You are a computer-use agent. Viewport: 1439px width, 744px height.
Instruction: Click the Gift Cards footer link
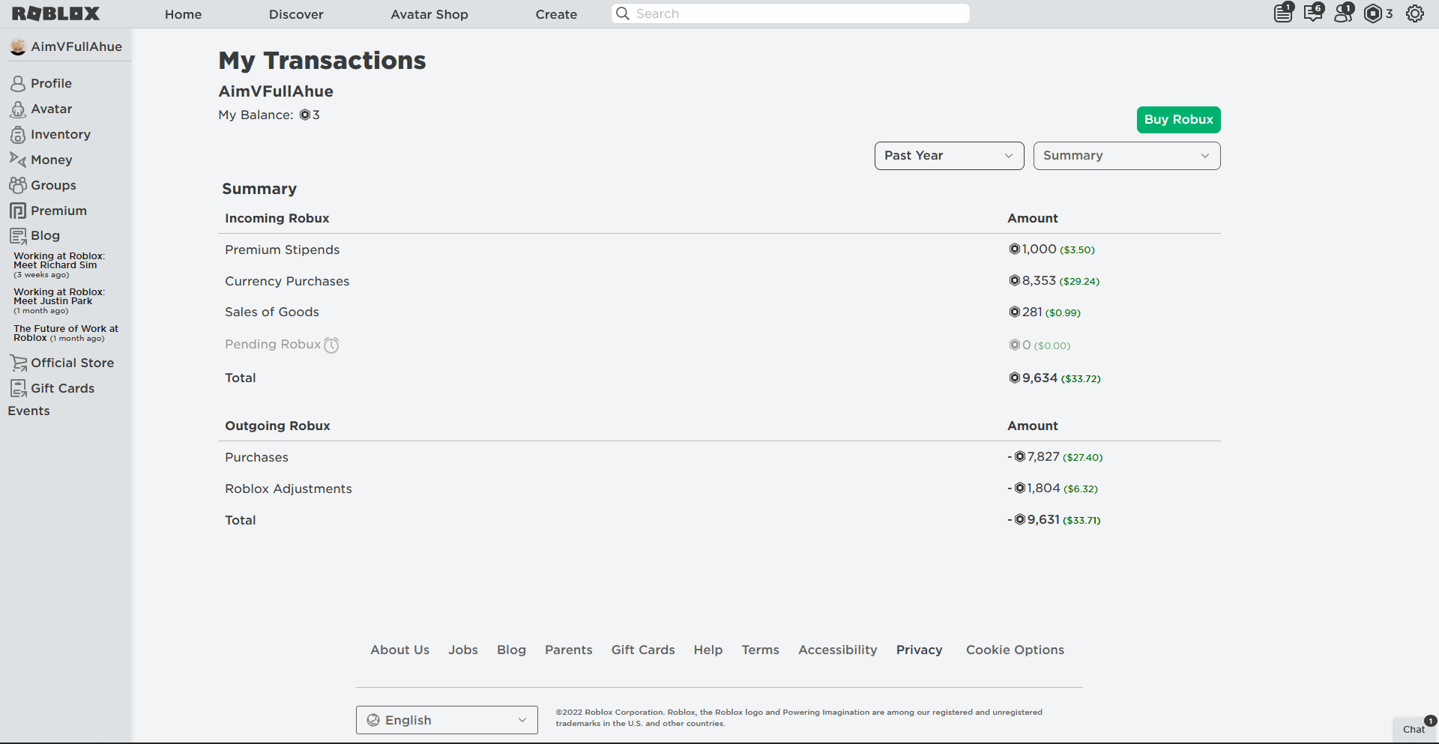pos(643,650)
